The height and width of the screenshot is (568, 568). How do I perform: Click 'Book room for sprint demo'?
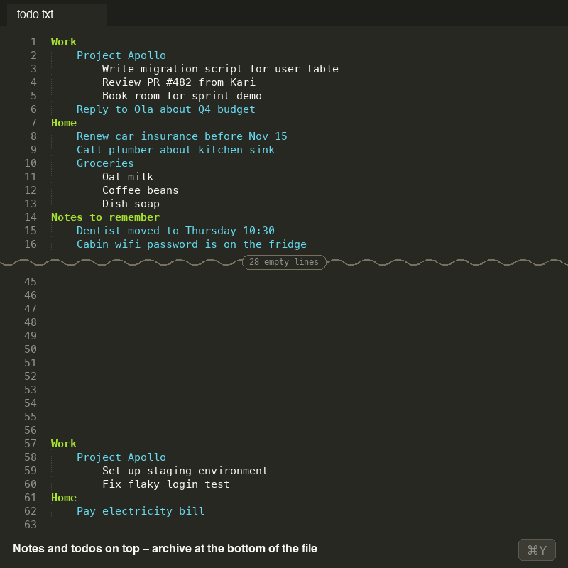(x=182, y=96)
